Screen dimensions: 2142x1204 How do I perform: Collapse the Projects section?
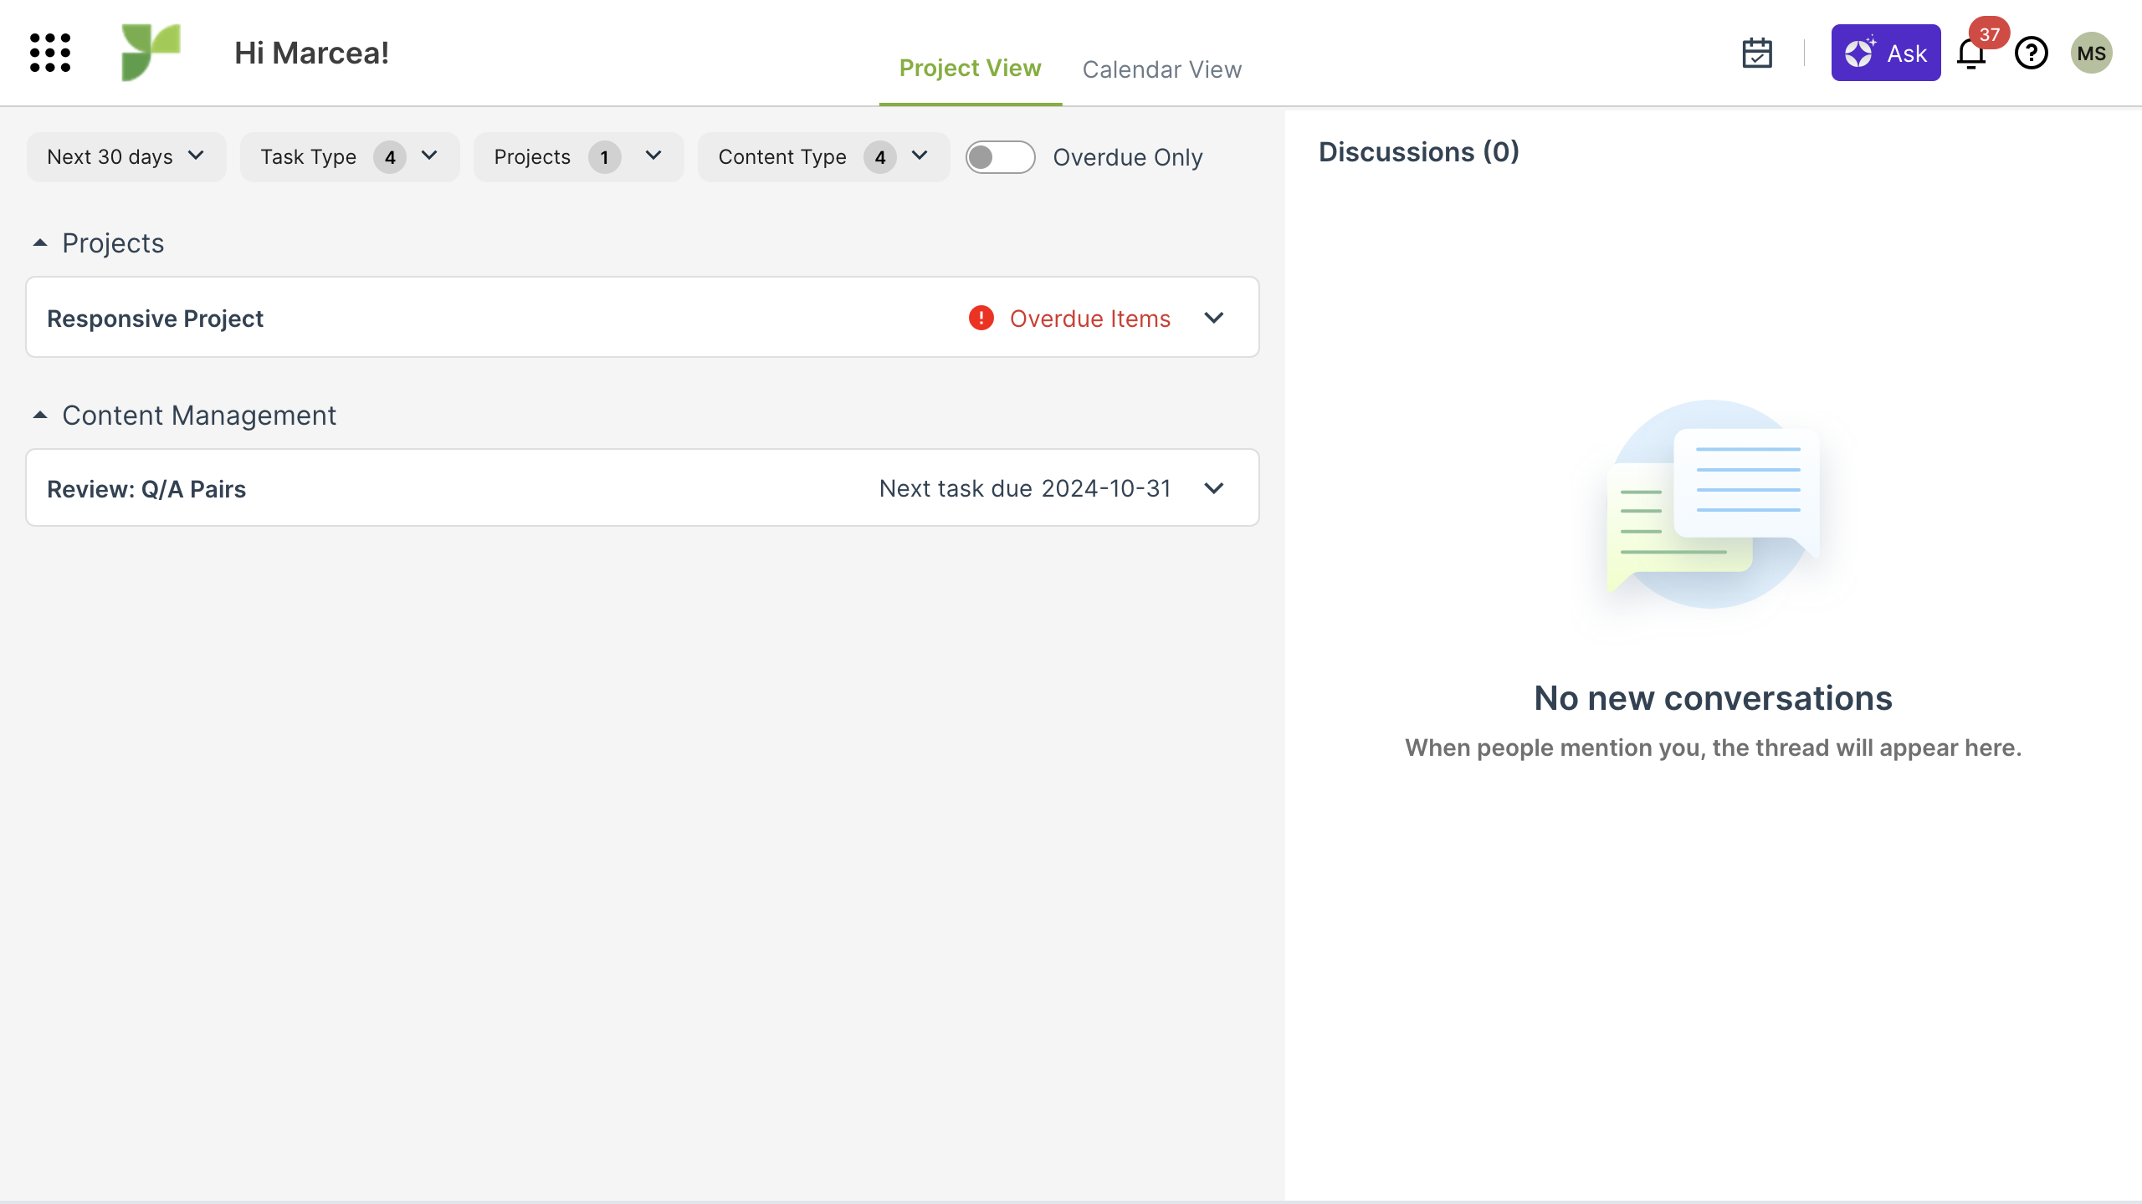click(x=40, y=243)
